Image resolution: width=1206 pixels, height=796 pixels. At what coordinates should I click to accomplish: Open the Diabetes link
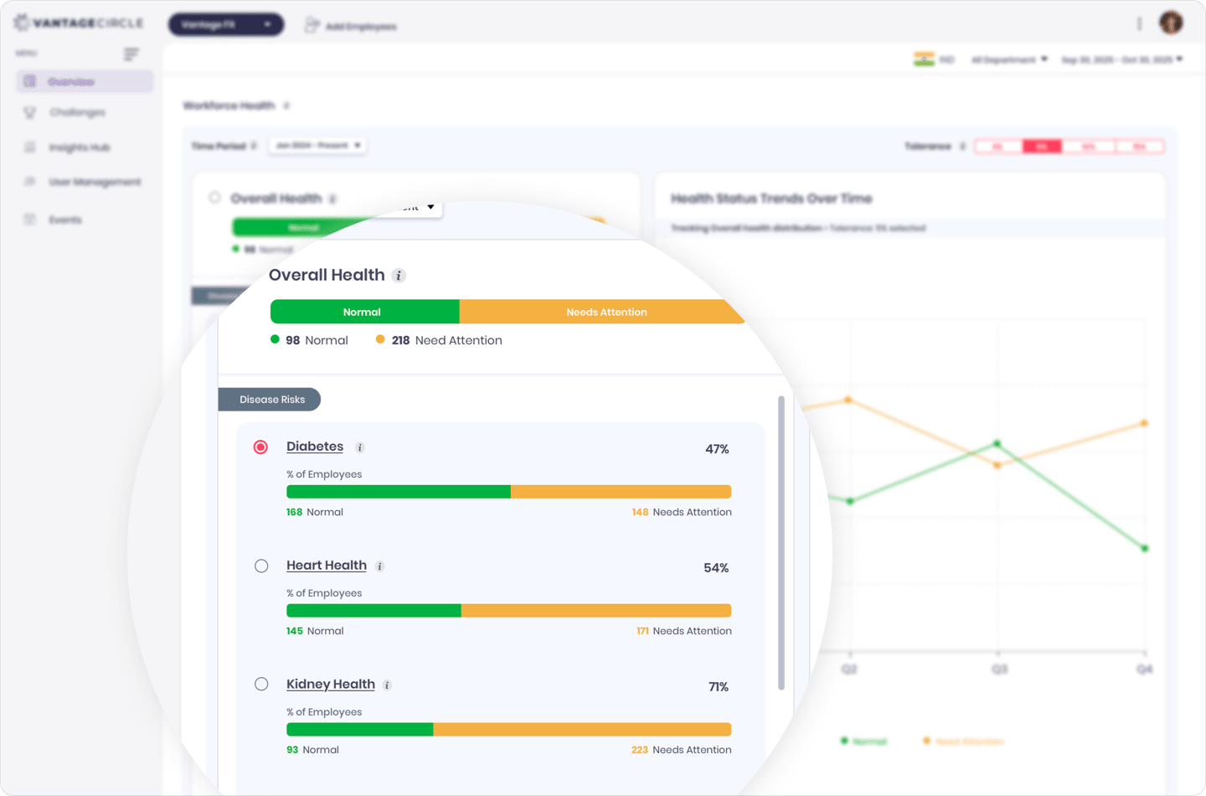[x=315, y=447]
